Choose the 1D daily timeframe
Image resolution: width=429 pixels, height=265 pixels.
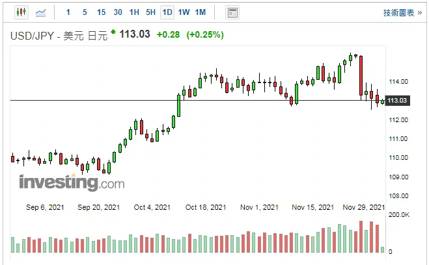point(167,12)
